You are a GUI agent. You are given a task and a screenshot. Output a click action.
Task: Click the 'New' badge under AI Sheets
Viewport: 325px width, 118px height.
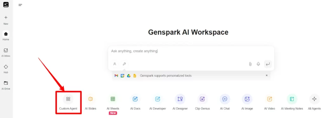113,113
